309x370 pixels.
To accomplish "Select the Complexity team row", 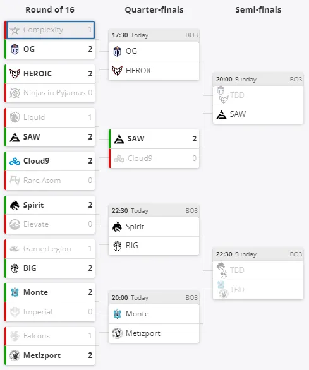I will coord(50,30).
